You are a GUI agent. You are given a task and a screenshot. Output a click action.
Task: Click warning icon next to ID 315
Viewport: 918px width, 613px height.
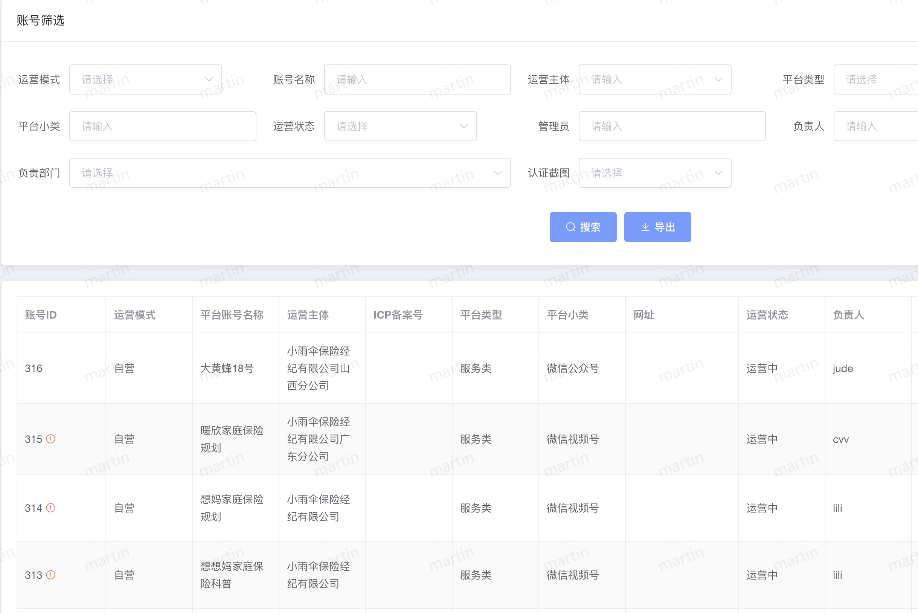[50, 439]
